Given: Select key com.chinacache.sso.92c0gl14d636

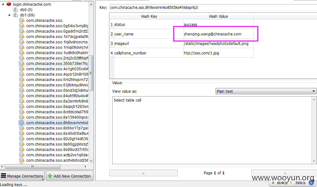Looking at the screenshot, I should [57, 139].
